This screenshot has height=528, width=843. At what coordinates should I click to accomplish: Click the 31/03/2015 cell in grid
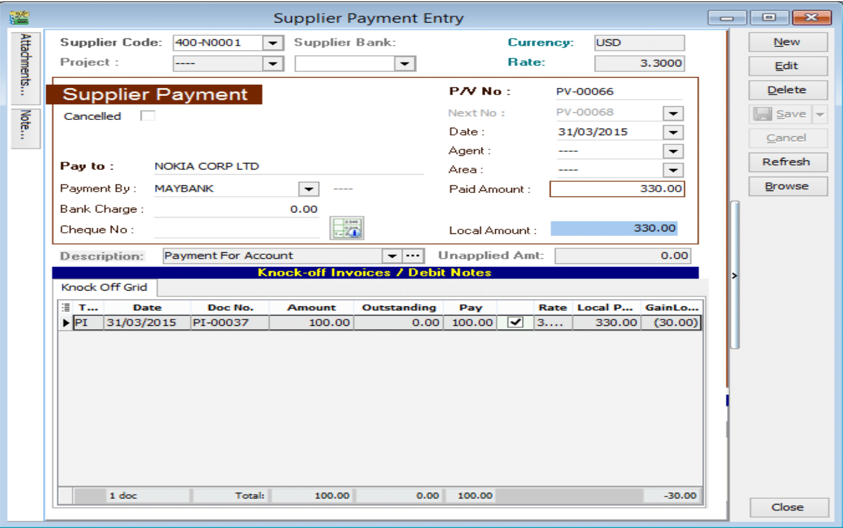tap(147, 323)
